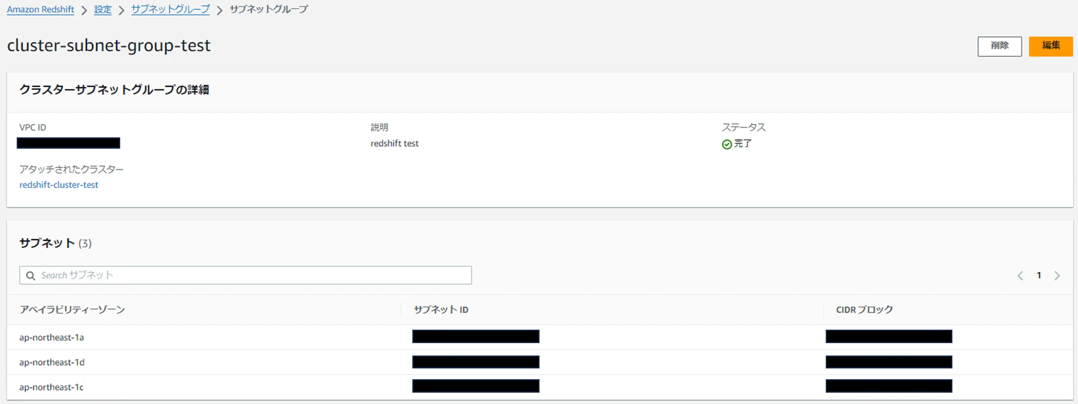Viewport: 1078px width, 404px height.
Task: Click the CIDR ブロック column header
Action: (865, 310)
